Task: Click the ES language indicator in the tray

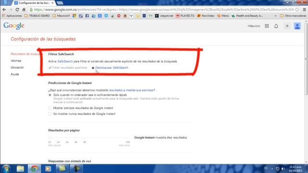Action: pos(266,168)
